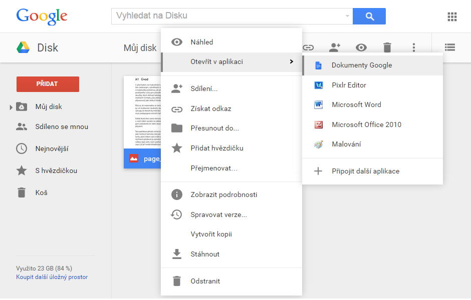Click the page file name label
471x300 pixels.
[152, 159]
